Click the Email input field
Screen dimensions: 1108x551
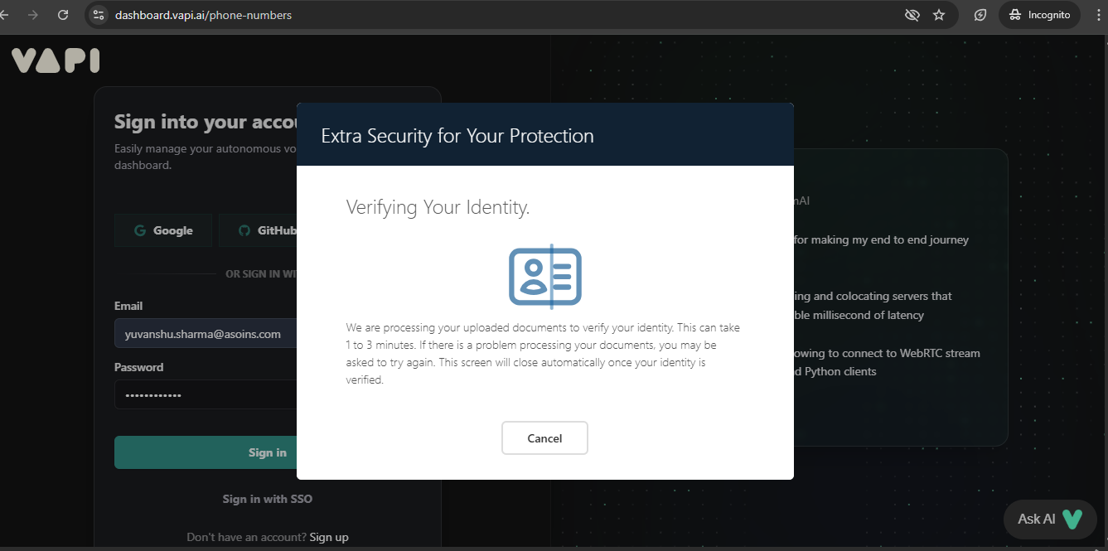point(207,333)
